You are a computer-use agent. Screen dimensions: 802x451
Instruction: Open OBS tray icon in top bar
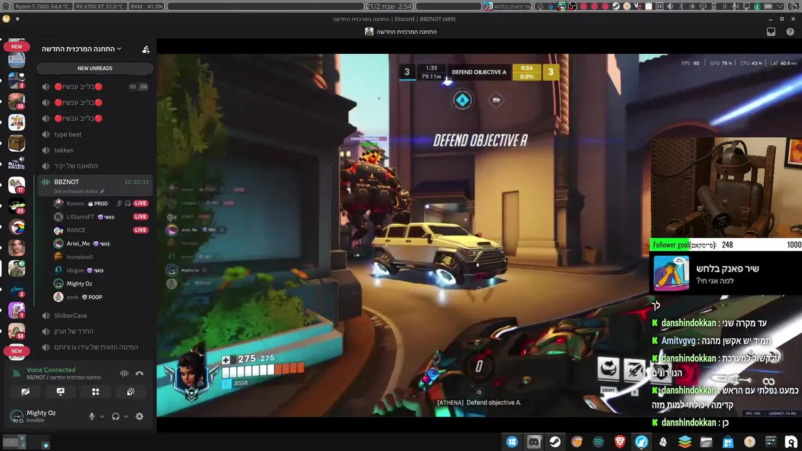pyautogui.click(x=573, y=6)
